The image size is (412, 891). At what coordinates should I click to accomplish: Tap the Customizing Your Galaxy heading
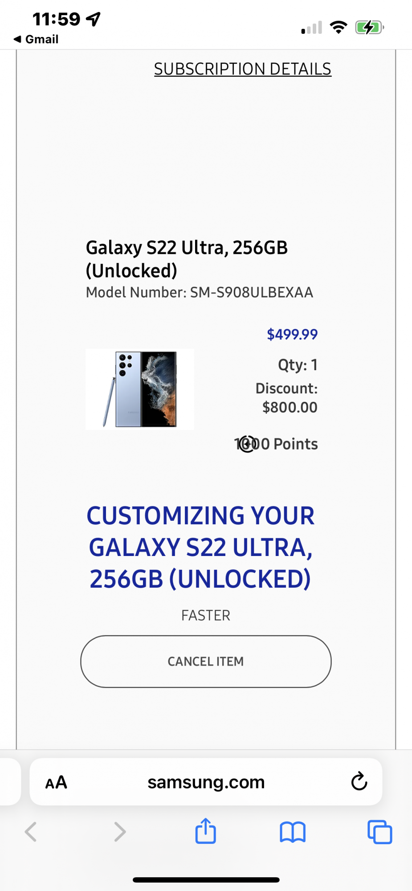[x=201, y=547]
